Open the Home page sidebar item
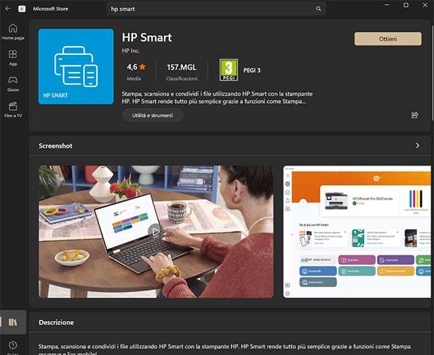The image size is (434, 355). pos(13,32)
